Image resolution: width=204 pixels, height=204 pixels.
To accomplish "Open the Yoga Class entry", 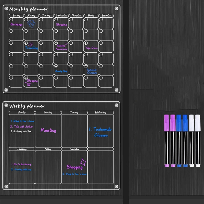I will 91,48.
